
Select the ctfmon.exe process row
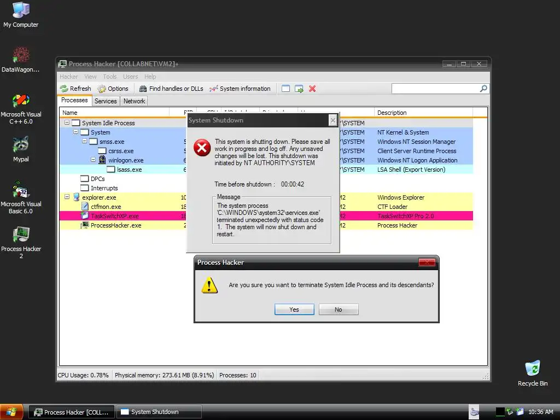tap(266, 207)
